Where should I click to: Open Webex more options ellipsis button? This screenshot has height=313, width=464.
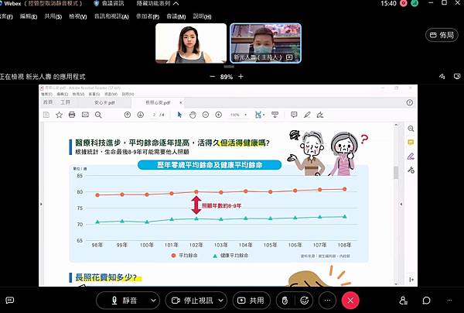point(327,301)
